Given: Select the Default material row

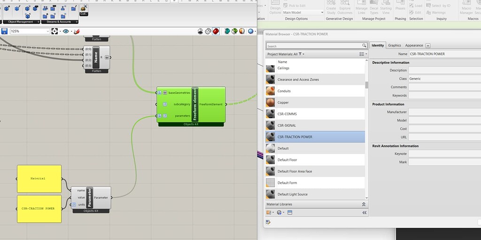Looking at the screenshot, I should [315, 149].
